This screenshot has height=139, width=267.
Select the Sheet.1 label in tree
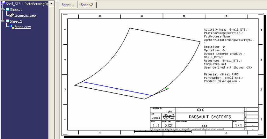tap(16, 10)
